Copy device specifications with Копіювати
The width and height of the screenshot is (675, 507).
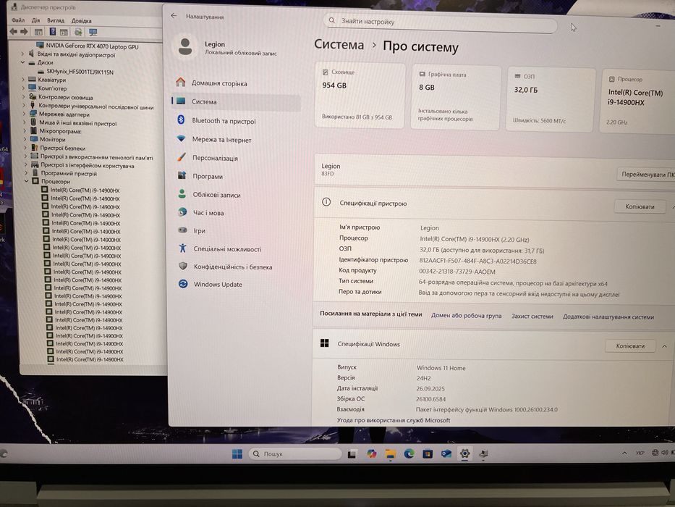pos(640,207)
